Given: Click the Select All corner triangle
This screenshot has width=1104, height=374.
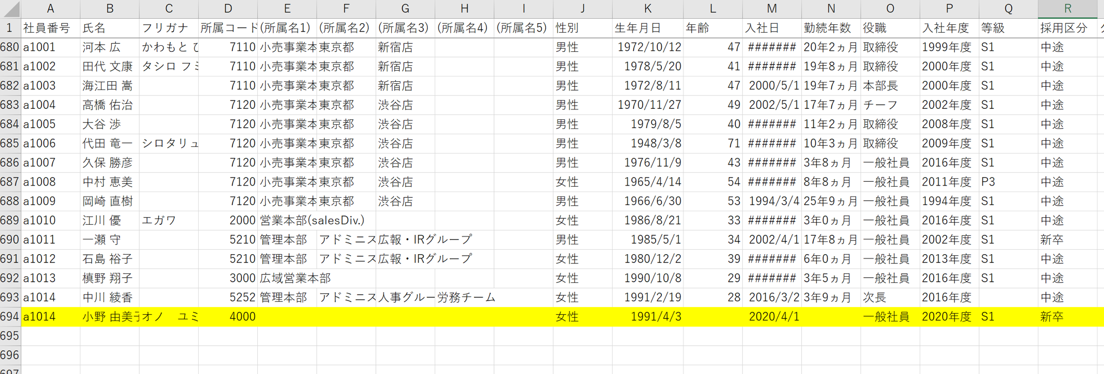Looking at the screenshot, I should [x=11, y=9].
